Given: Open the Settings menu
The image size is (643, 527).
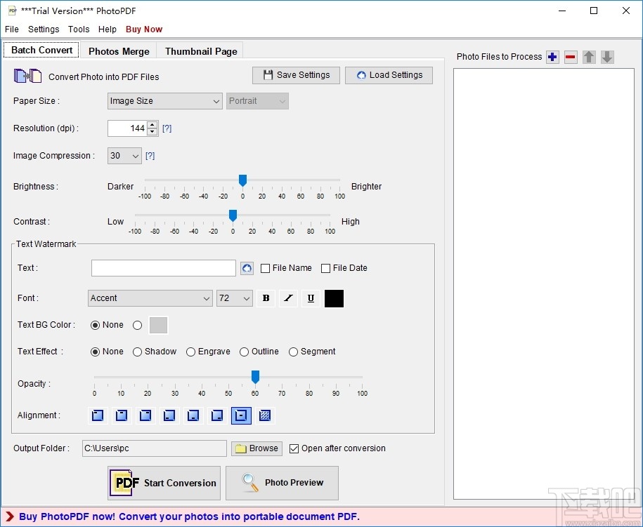Looking at the screenshot, I should (43, 29).
